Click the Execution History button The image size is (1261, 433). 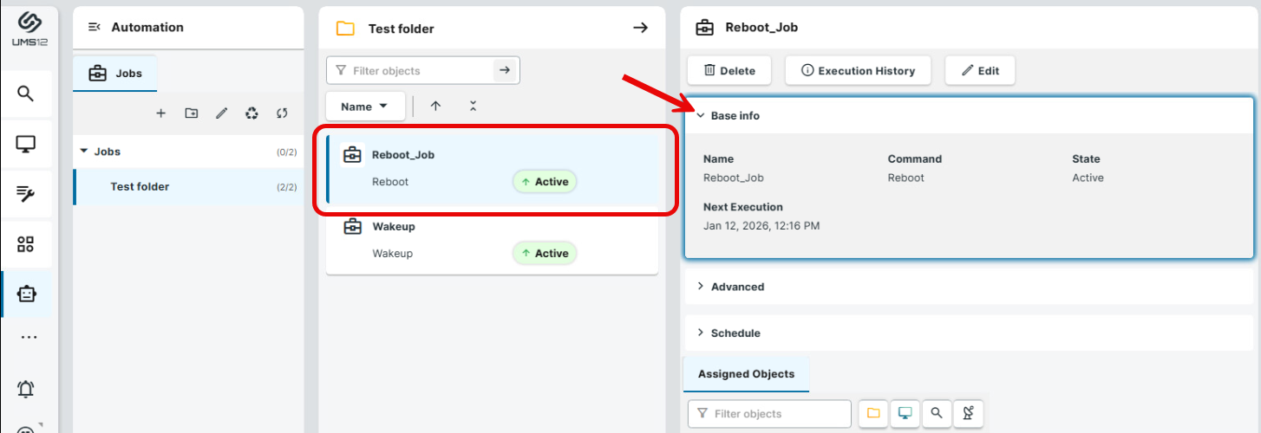[x=857, y=71]
